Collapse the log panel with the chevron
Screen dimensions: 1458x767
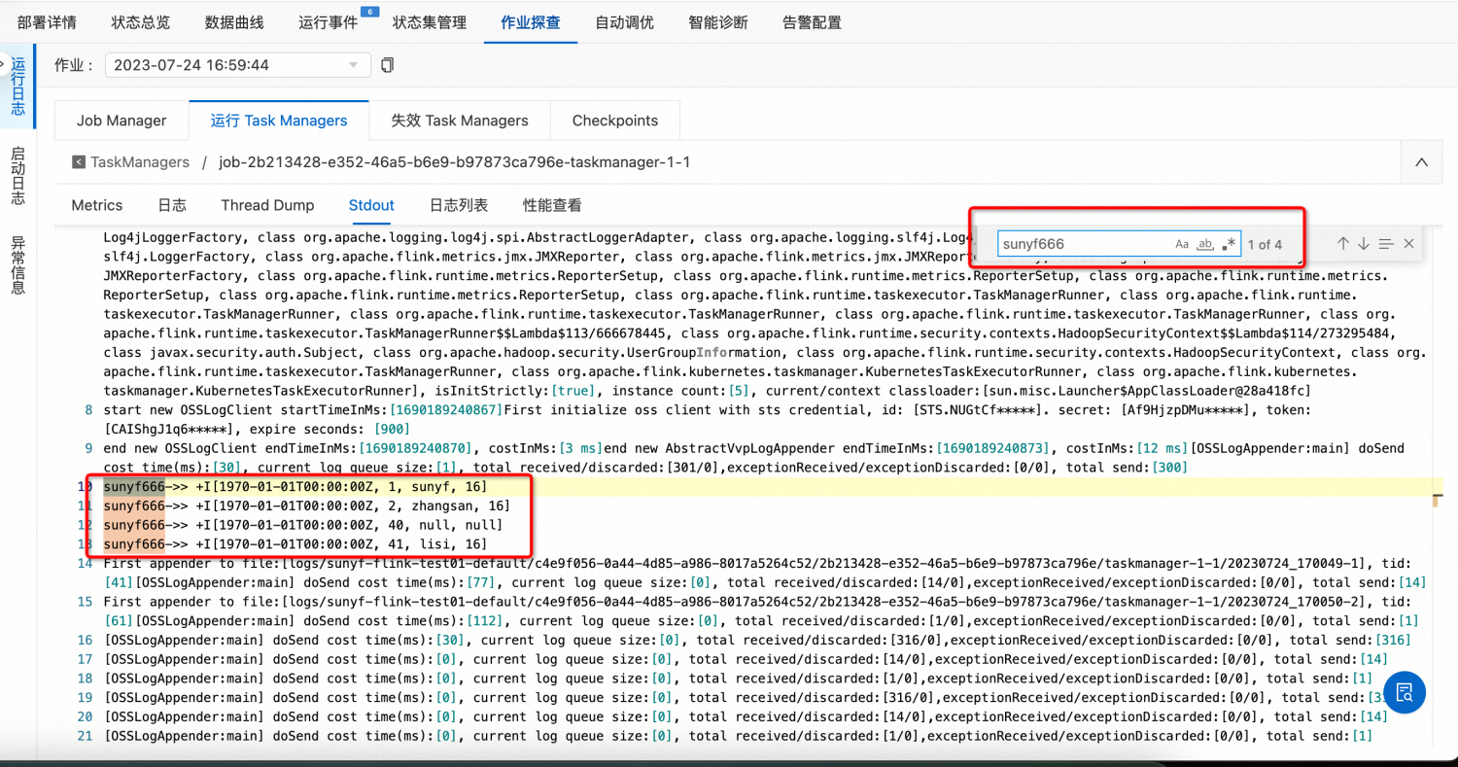tap(1421, 162)
